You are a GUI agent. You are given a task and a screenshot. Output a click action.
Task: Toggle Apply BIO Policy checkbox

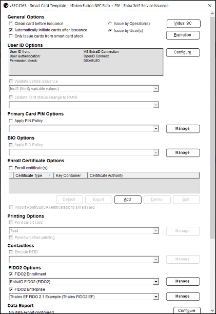(11, 145)
